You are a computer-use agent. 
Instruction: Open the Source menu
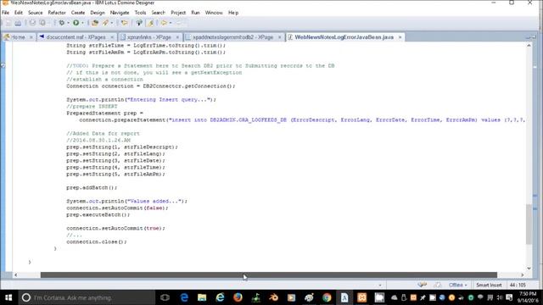(x=36, y=13)
